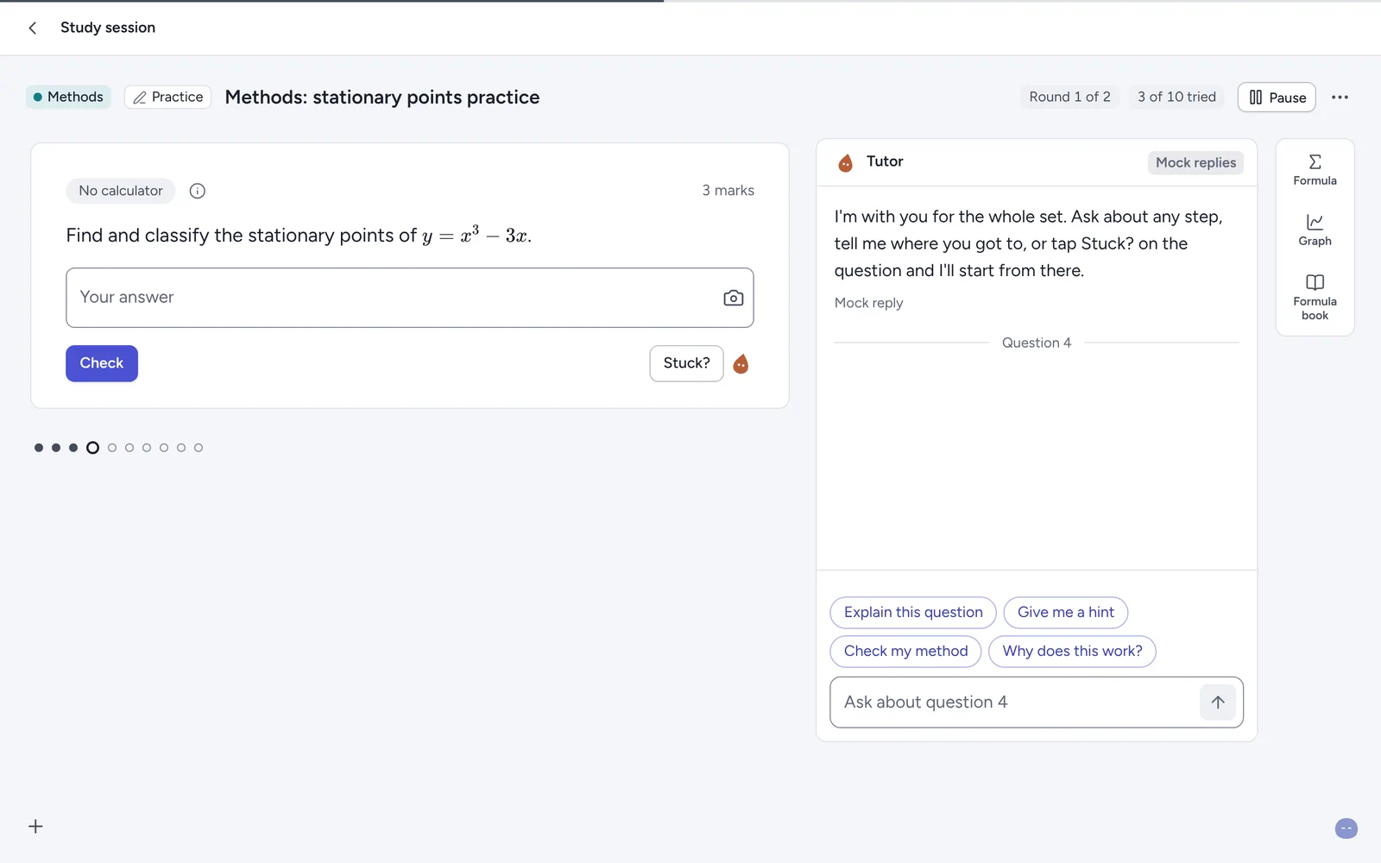
Task: Select the current question 4 ring dot
Action: (x=92, y=448)
